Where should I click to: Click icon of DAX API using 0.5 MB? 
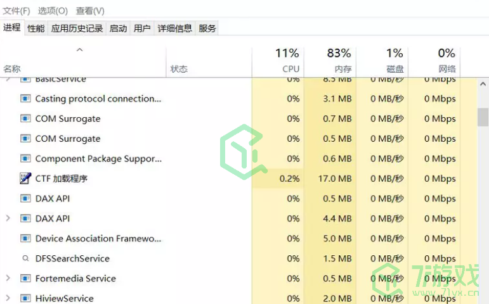click(25, 199)
